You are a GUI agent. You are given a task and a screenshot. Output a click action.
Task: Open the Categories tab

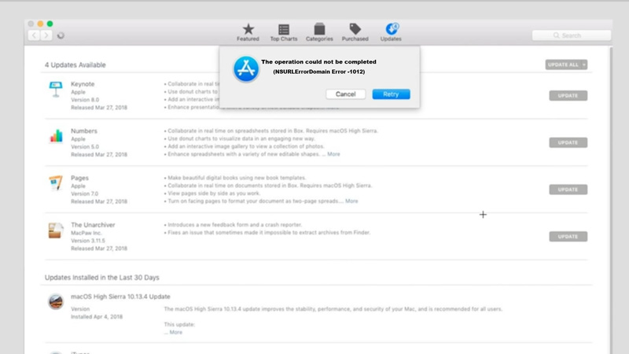click(319, 32)
